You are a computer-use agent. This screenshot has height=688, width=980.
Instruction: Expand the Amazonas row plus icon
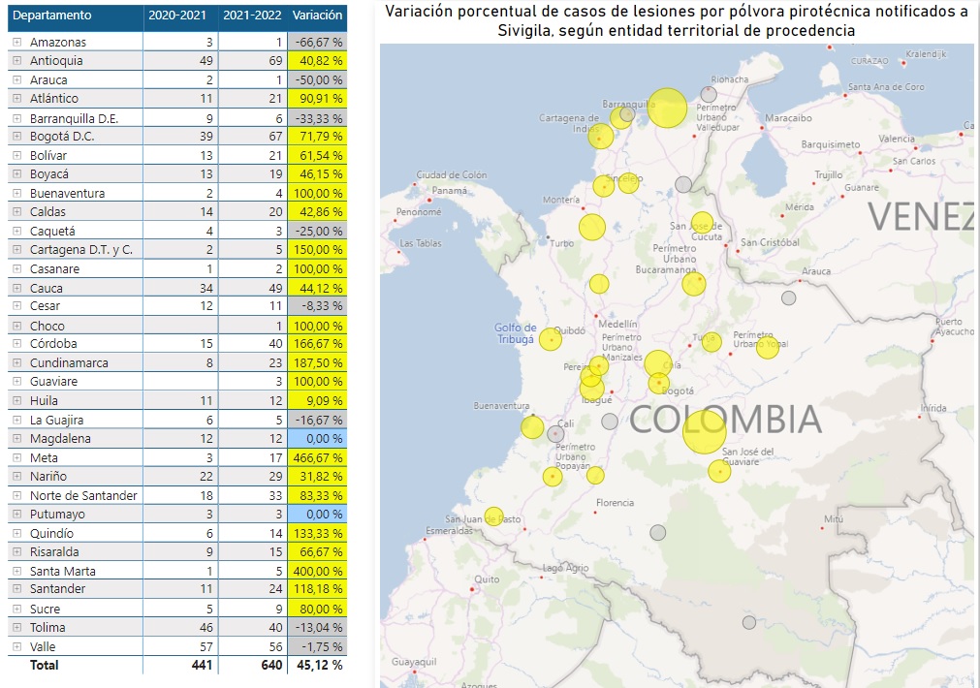[16, 43]
